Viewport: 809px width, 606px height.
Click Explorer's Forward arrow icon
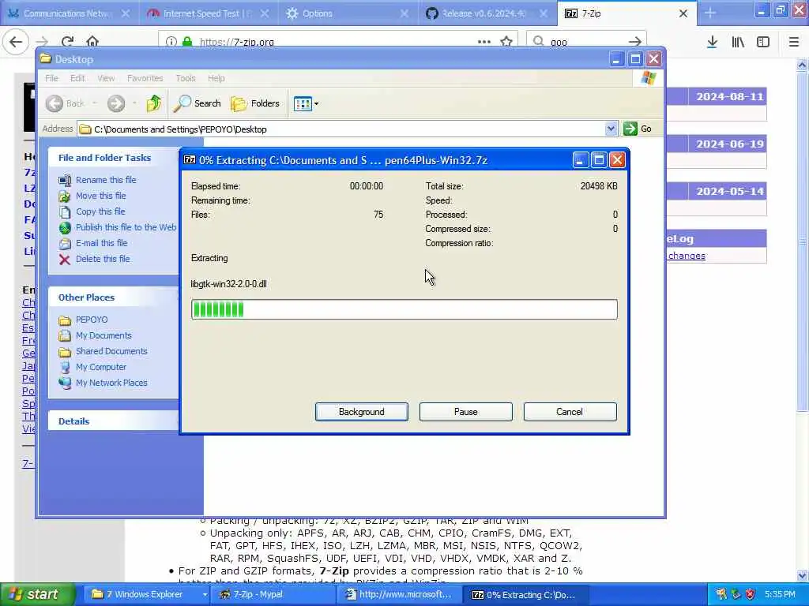coord(116,103)
